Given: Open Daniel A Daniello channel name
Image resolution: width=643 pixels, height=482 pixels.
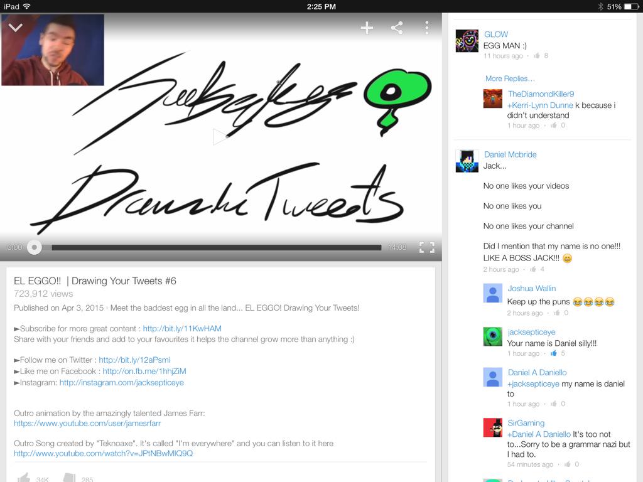Looking at the screenshot, I should (x=538, y=373).
